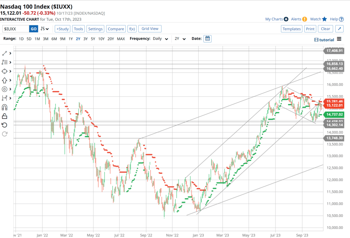Click the f(x) expressions button
350x238 pixels.
pos(132,29)
